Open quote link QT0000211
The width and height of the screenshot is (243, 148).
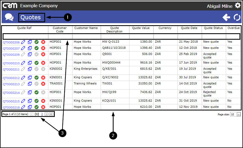pos(11,69)
